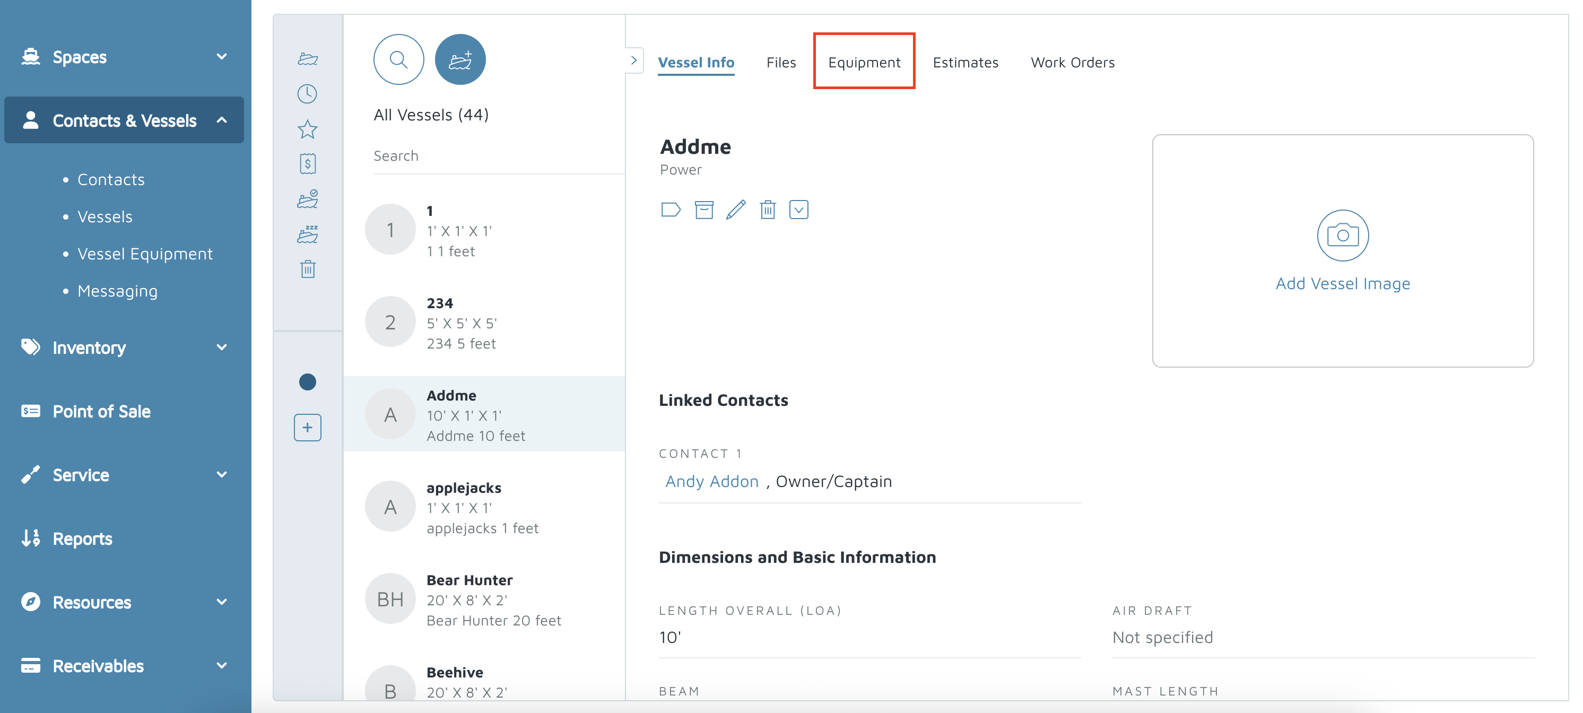Screen dimensions: 1583x713
Task: Open recent vessels clock icon
Action: click(x=307, y=94)
